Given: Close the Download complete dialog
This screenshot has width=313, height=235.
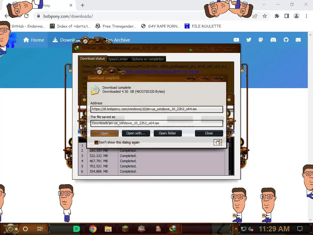Looking at the screenshot, I should pos(209,133).
